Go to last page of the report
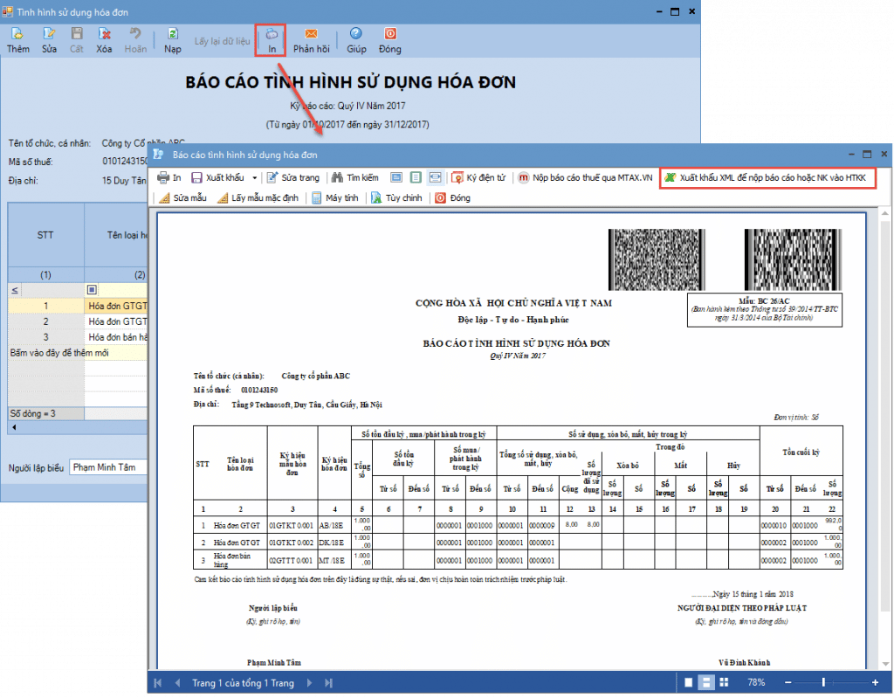Screen dimensions: 894x698 [329, 682]
